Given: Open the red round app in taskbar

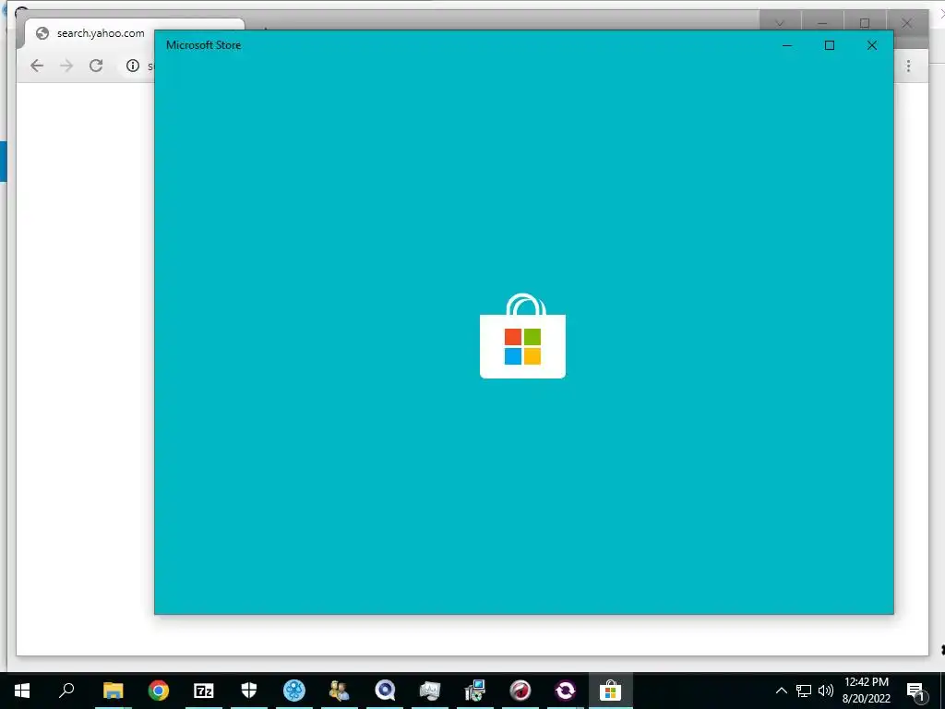Looking at the screenshot, I should (x=520, y=691).
